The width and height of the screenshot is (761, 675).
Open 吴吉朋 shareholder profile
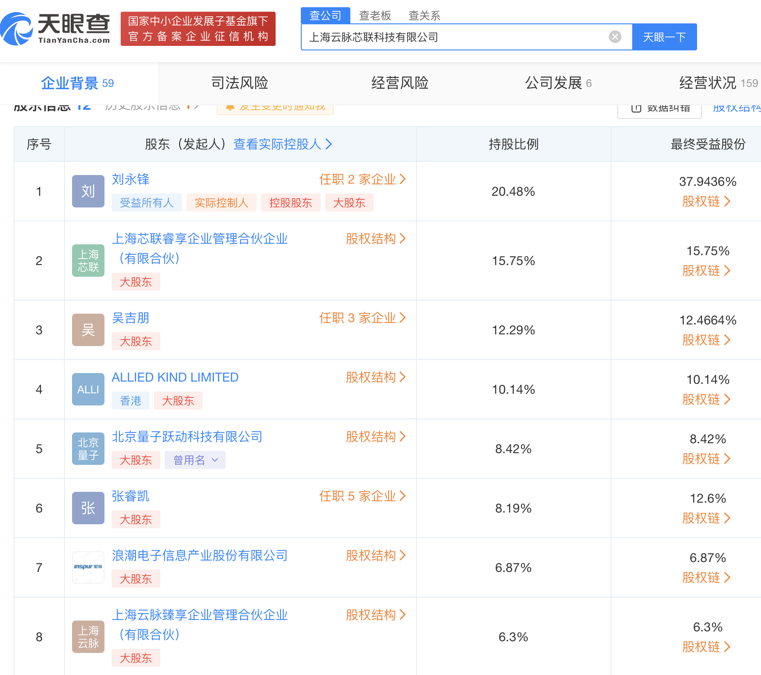tap(131, 318)
